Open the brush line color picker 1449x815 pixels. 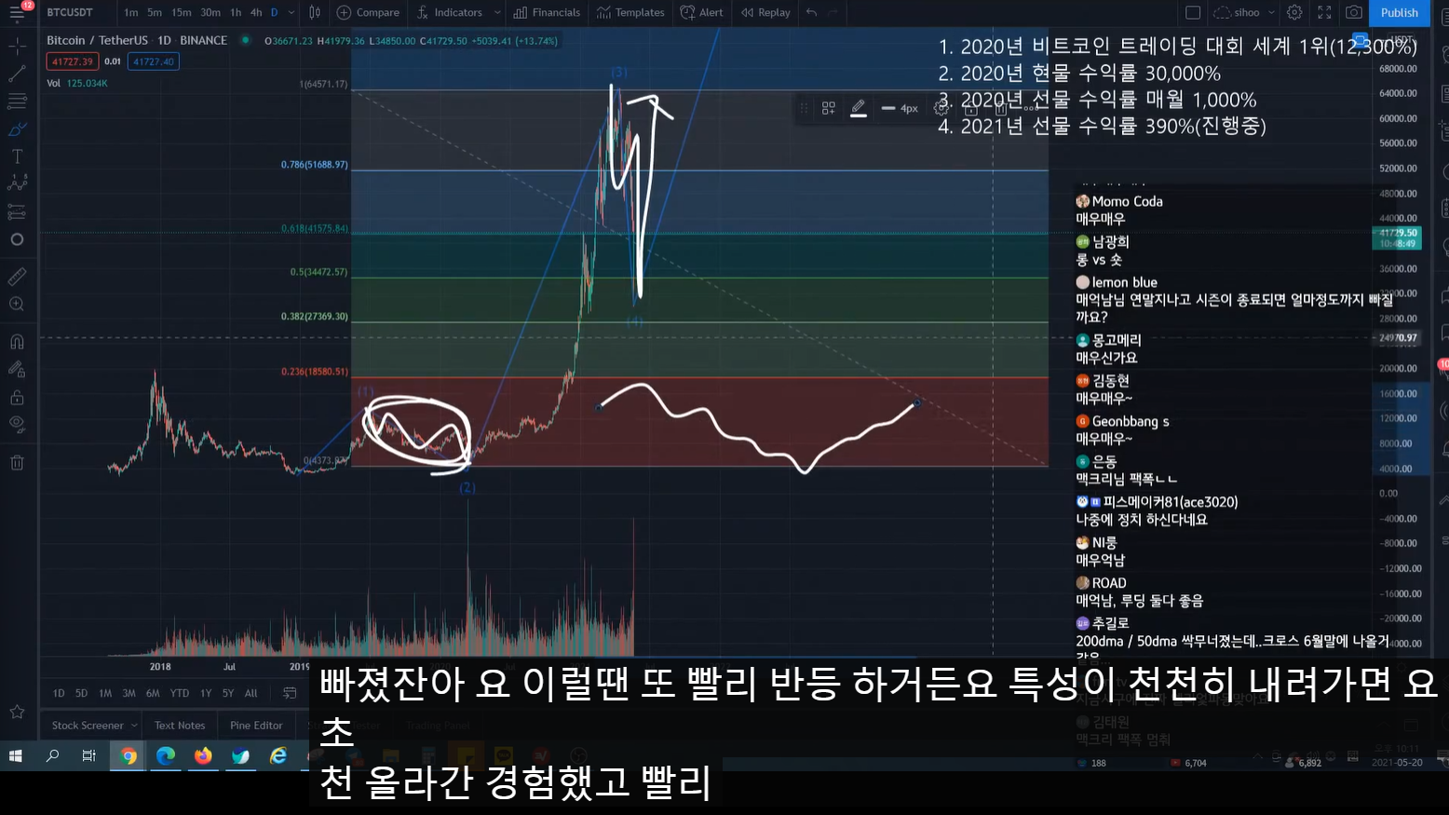point(859,108)
